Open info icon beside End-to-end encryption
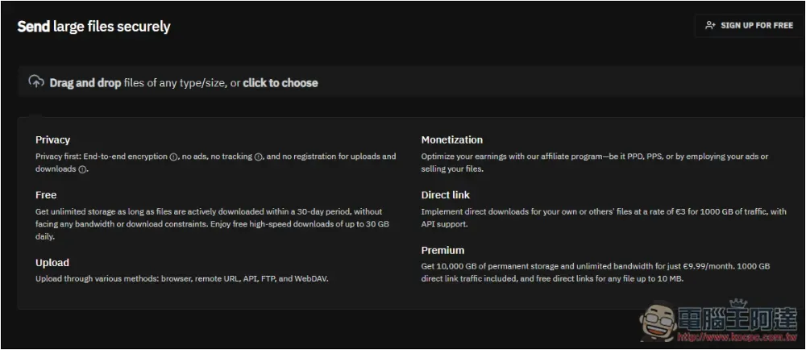806x350 pixels. 173,156
